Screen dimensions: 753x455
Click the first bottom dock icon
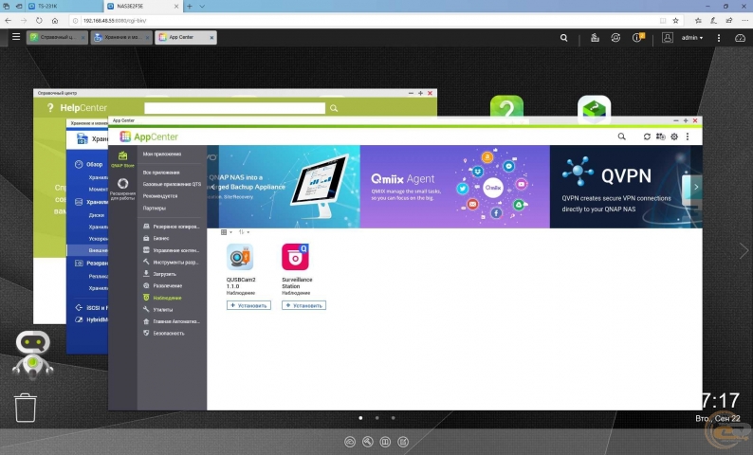point(350,442)
